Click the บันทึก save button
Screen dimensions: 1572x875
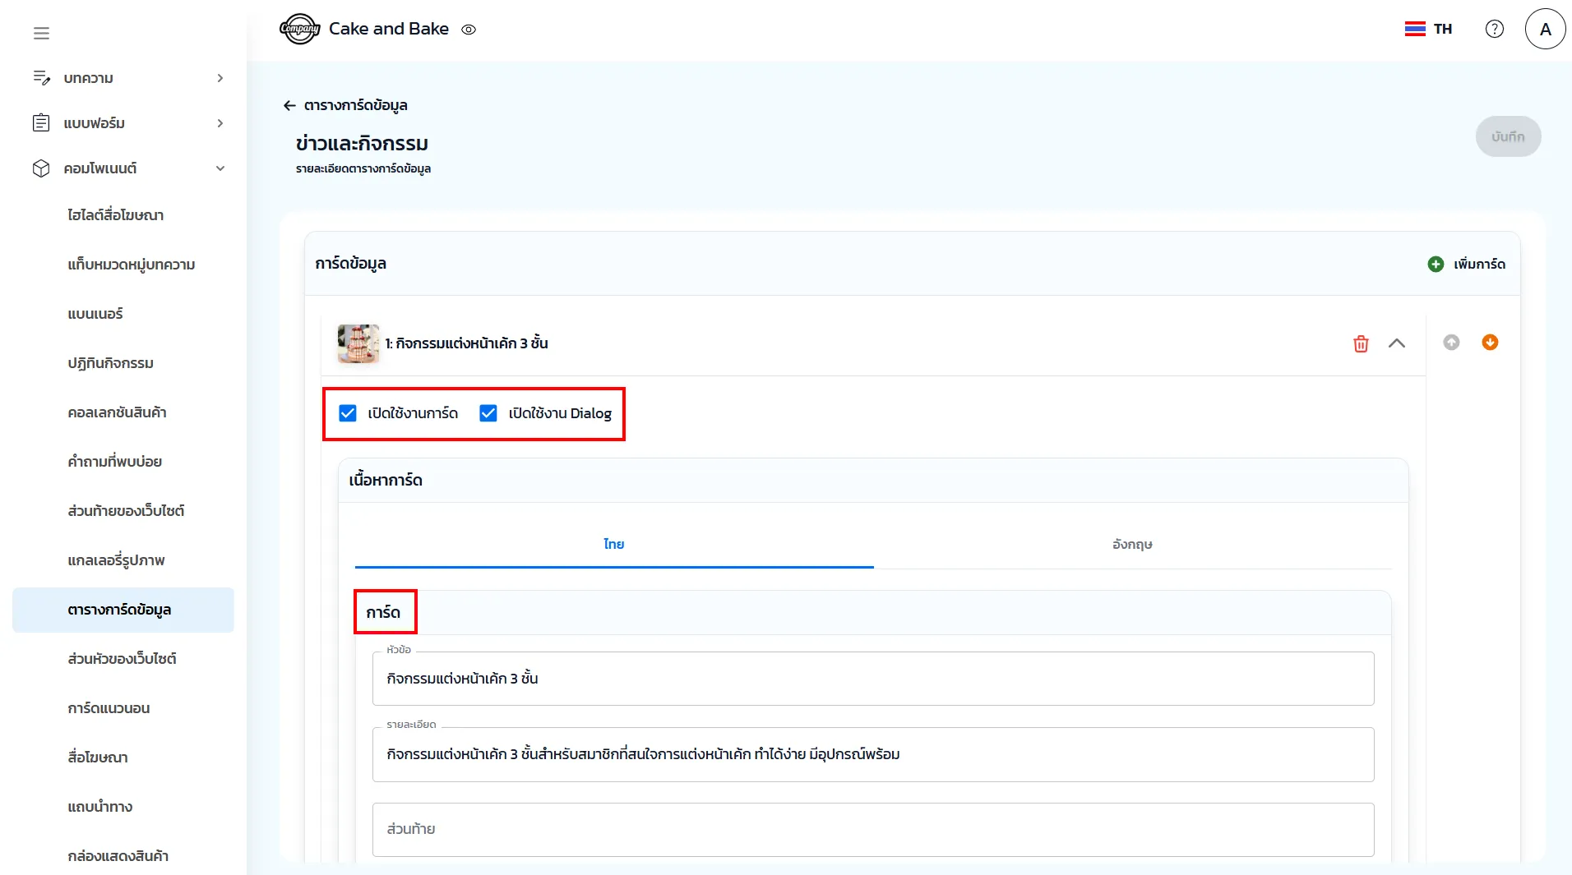[x=1508, y=136]
